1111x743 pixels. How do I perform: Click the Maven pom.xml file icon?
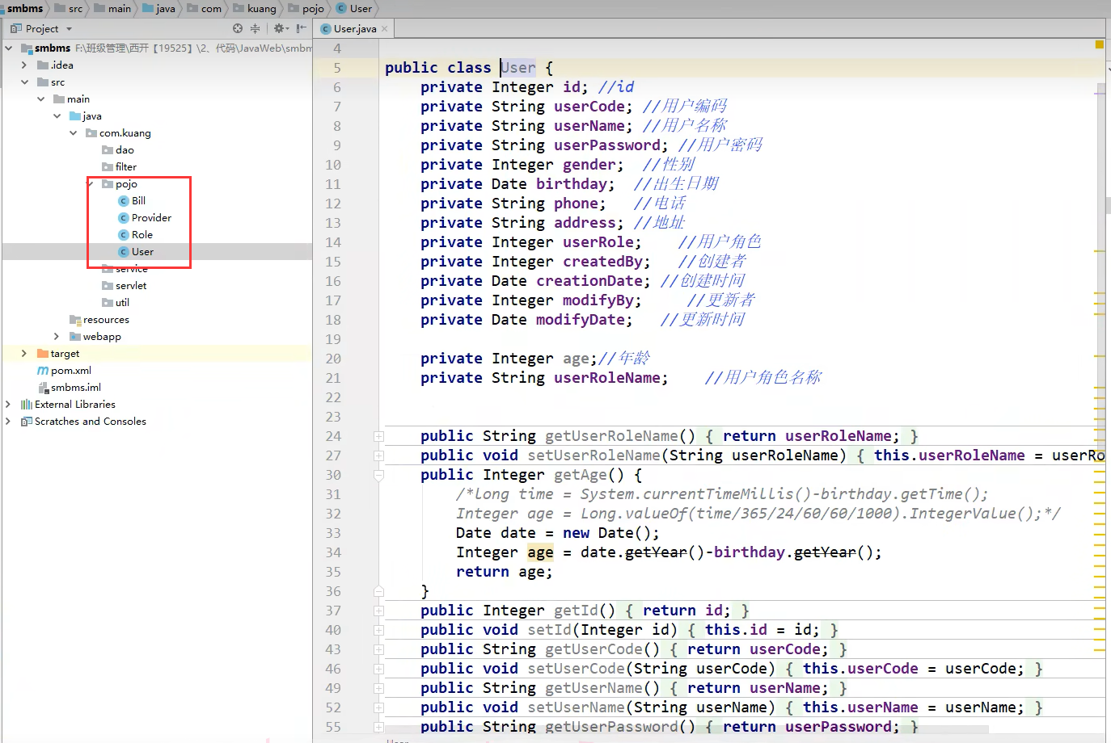43,370
